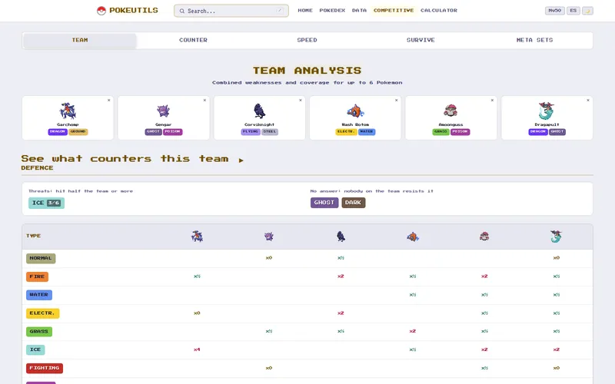Click the ICE 3/6 threat badge
615x384 pixels.
[46, 203]
